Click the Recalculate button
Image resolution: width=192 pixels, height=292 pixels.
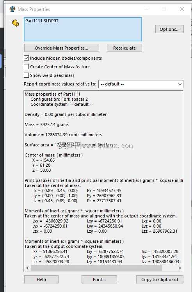pyautogui.click(x=124, y=48)
